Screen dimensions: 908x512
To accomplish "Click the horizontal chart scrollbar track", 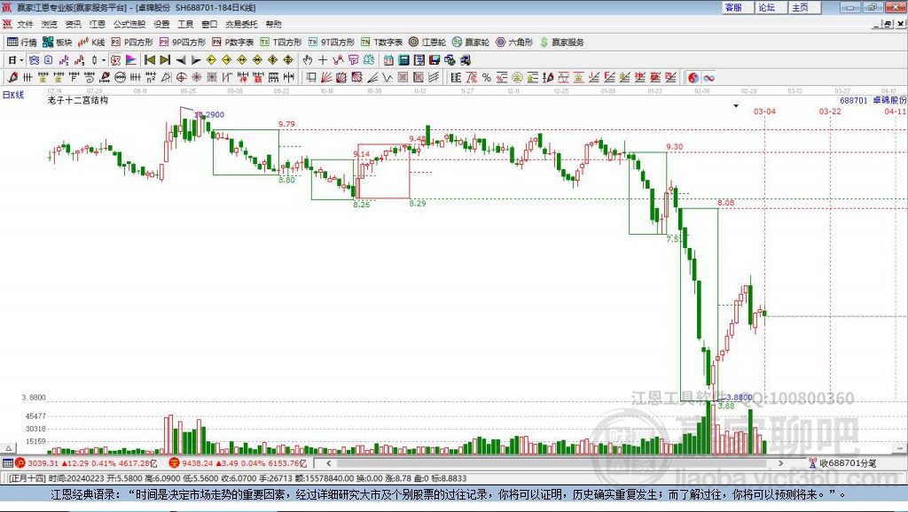I will (554, 462).
